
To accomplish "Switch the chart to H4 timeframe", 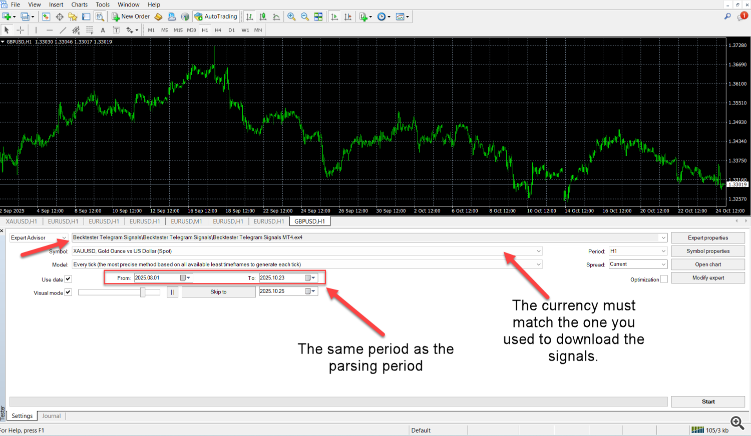I will (x=218, y=30).
